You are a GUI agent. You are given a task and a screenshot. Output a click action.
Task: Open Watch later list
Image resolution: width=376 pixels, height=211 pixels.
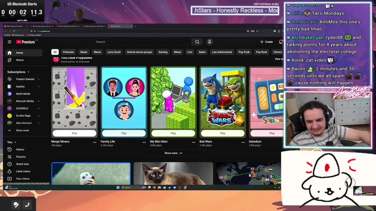pos(23,164)
